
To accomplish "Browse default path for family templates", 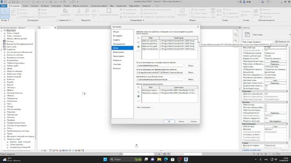I will (x=191, y=72).
